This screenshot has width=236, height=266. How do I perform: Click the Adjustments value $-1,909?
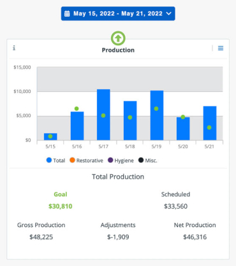pyautogui.click(x=118, y=237)
